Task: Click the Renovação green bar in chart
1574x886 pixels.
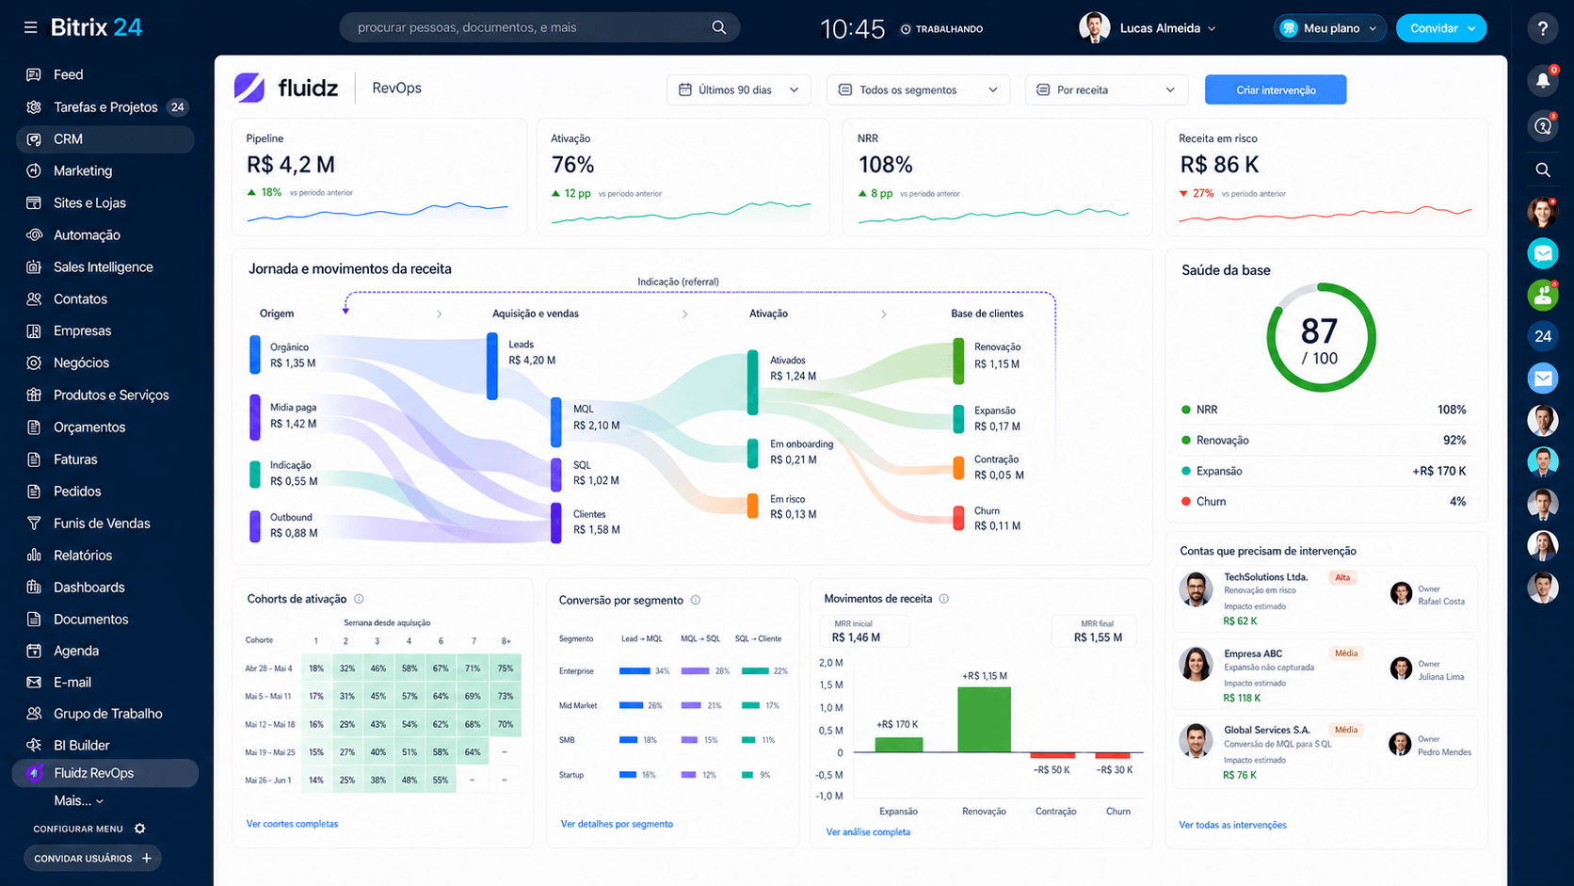Action: 984,719
